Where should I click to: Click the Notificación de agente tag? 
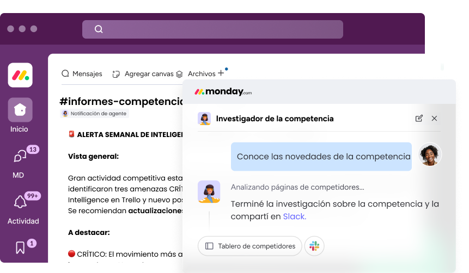point(95,114)
